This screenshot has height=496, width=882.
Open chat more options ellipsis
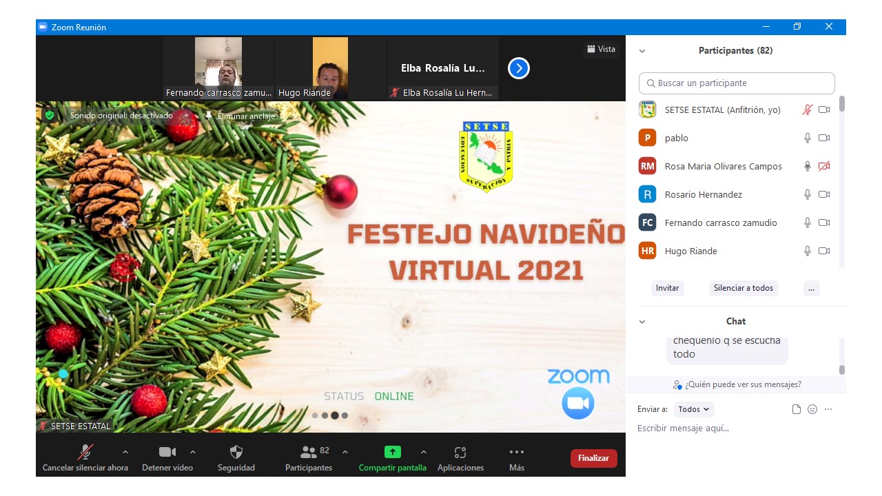[828, 409]
